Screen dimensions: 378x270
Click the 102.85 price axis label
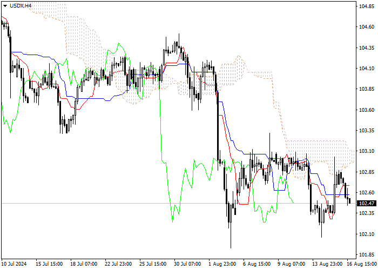tap(367, 172)
